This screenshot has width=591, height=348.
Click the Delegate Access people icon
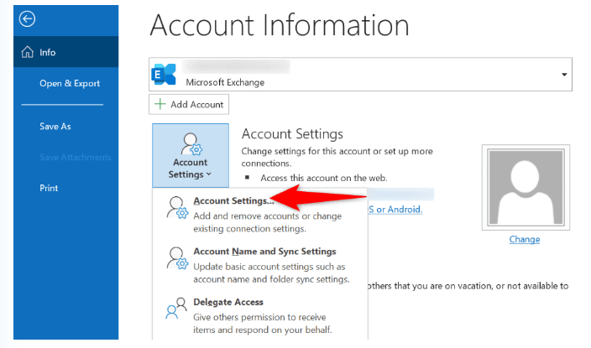tap(176, 308)
